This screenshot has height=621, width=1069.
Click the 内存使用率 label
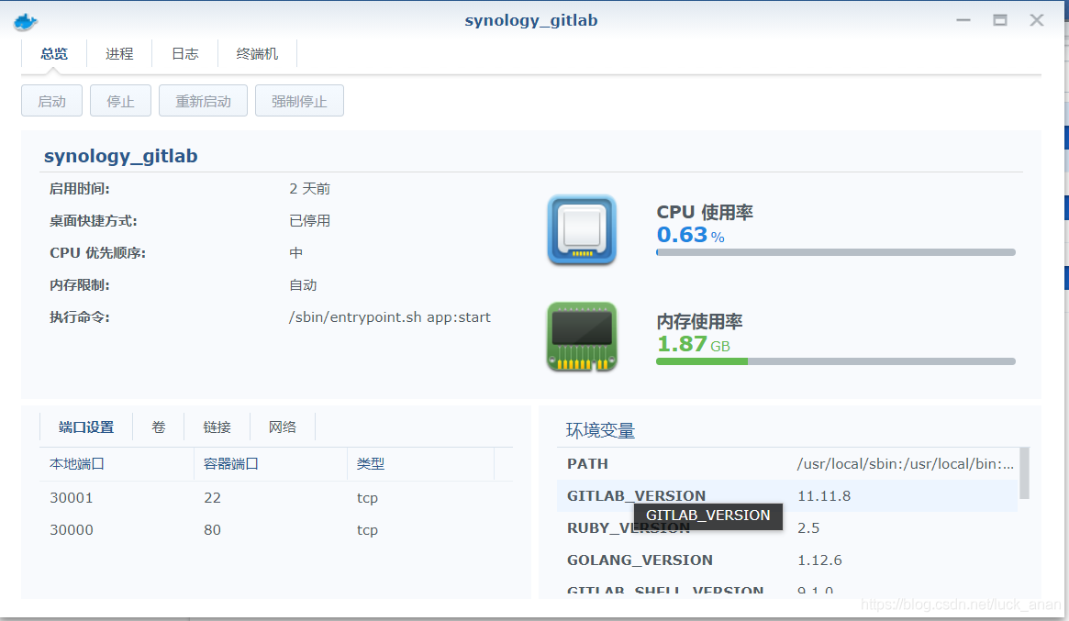point(699,321)
